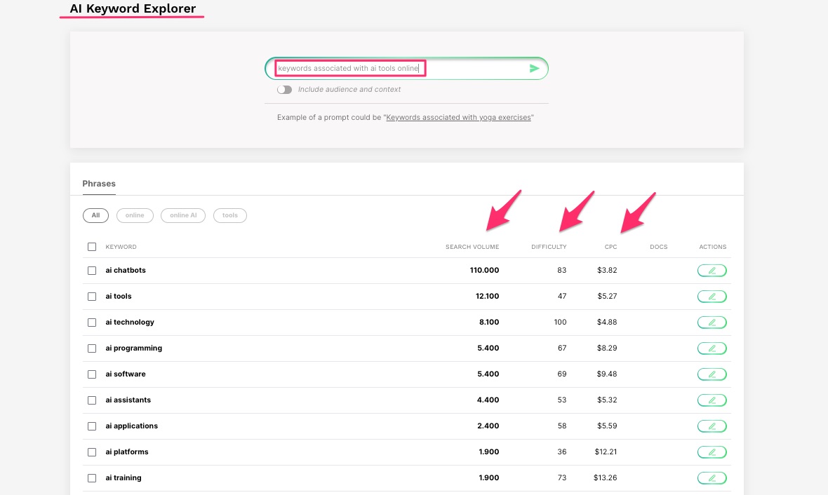The image size is (828, 495).
Task: Switch to the Phrases tab
Action: [x=98, y=184]
